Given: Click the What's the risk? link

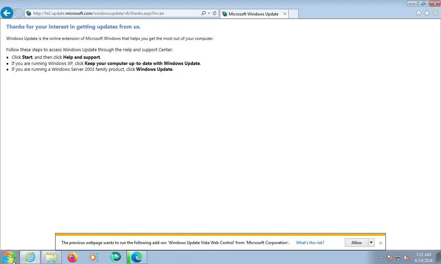Looking at the screenshot, I should pos(310,243).
